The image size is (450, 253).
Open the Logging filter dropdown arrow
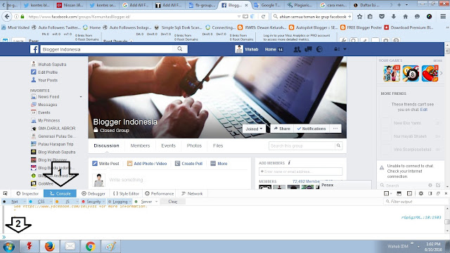tap(130, 202)
